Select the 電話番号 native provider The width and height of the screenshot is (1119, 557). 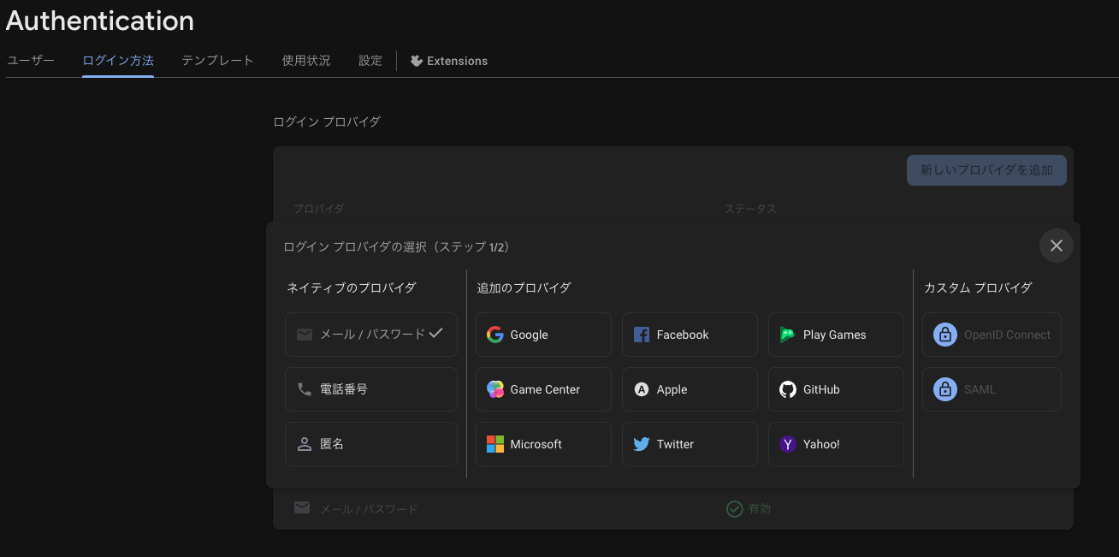click(x=371, y=389)
